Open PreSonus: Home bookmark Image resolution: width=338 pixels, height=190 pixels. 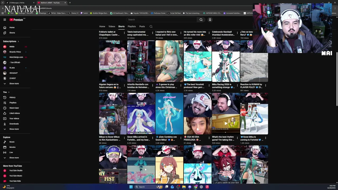coord(158,13)
